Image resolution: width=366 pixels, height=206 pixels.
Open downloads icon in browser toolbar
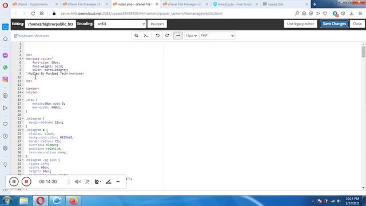[352, 14]
